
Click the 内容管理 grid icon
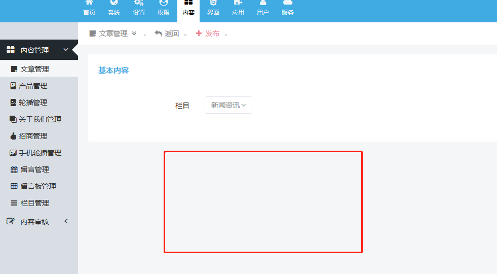point(11,50)
